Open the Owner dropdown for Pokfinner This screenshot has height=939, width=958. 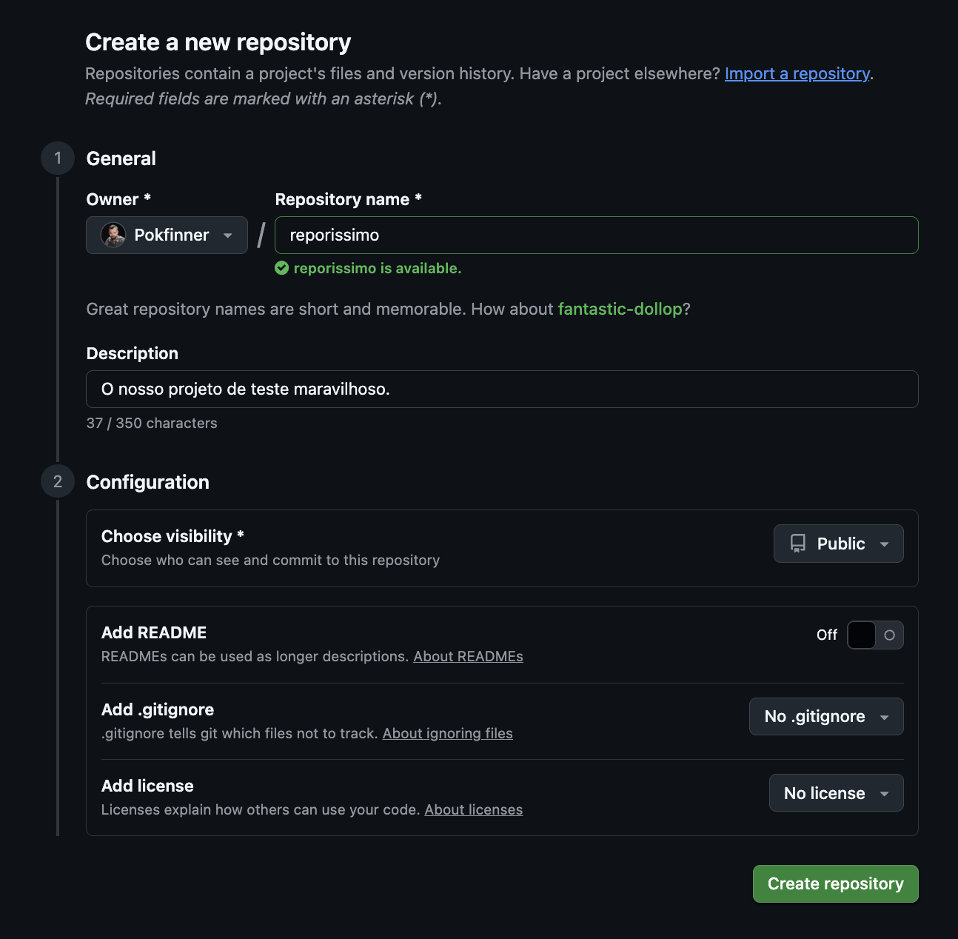(x=167, y=235)
